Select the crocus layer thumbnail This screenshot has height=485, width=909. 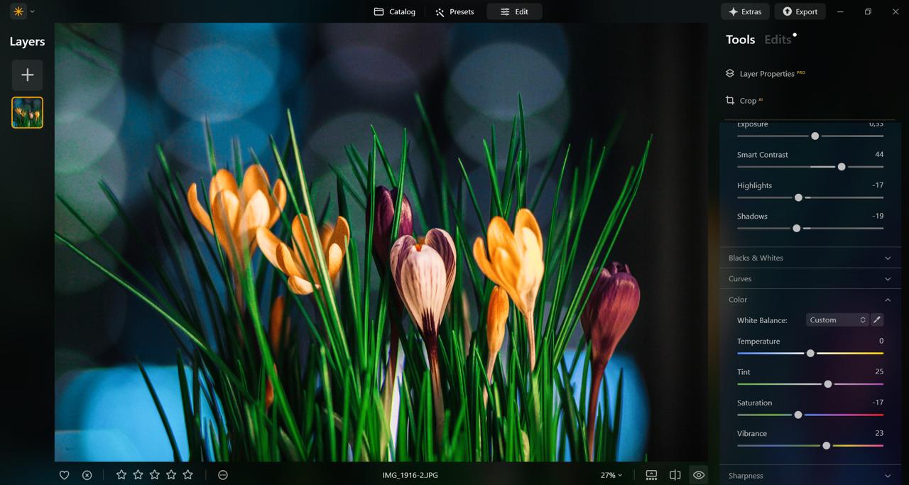(x=27, y=112)
